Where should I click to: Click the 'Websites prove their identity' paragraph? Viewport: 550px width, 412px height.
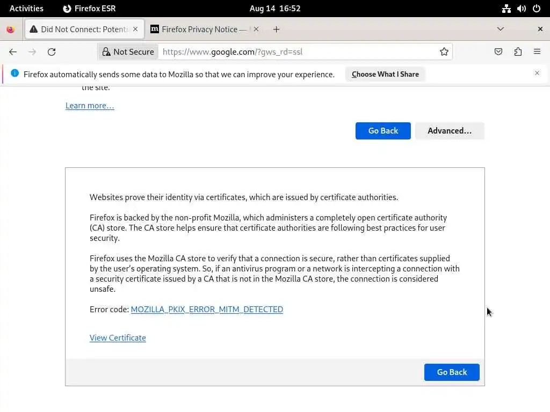coord(244,197)
